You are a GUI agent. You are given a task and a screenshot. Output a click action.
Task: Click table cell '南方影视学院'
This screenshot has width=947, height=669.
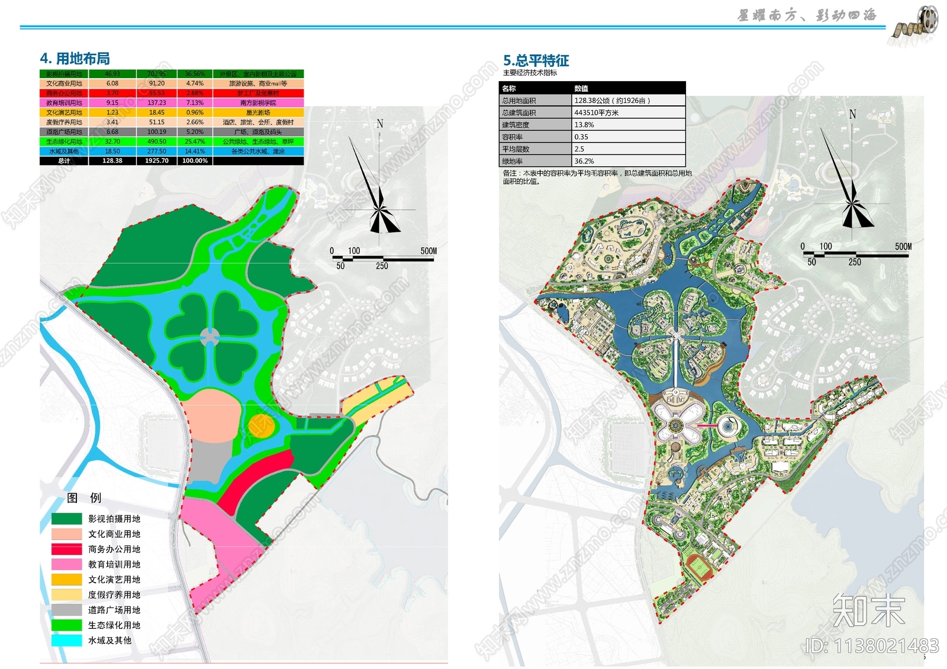pyautogui.click(x=258, y=103)
